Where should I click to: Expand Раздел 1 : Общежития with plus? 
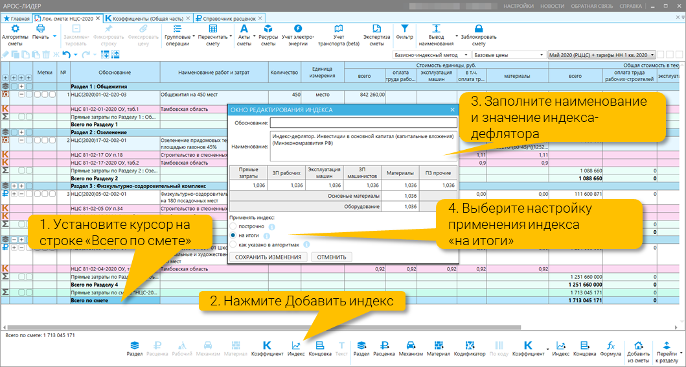[x=21, y=87]
